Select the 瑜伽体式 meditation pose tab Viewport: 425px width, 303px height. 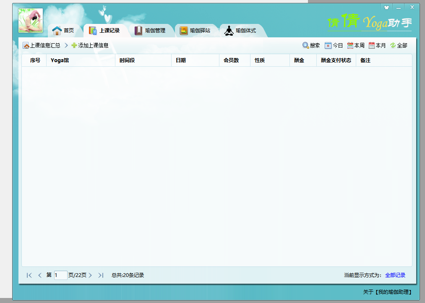pos(240,31)
